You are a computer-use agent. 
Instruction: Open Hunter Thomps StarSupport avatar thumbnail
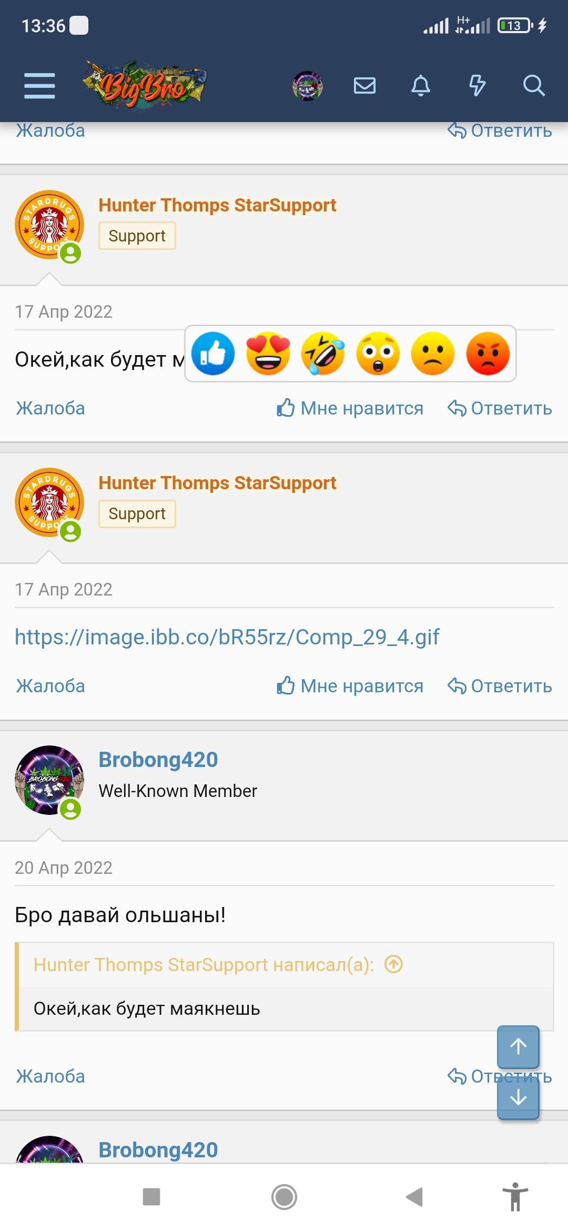coord(49,225)
